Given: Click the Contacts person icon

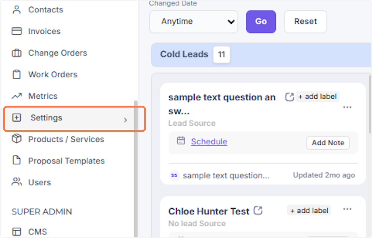Looking at the screenshot, I should [16, 10].
